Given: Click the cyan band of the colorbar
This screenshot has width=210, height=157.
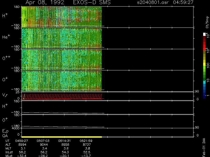Looking at the screenshot, I should pos(204,82).
